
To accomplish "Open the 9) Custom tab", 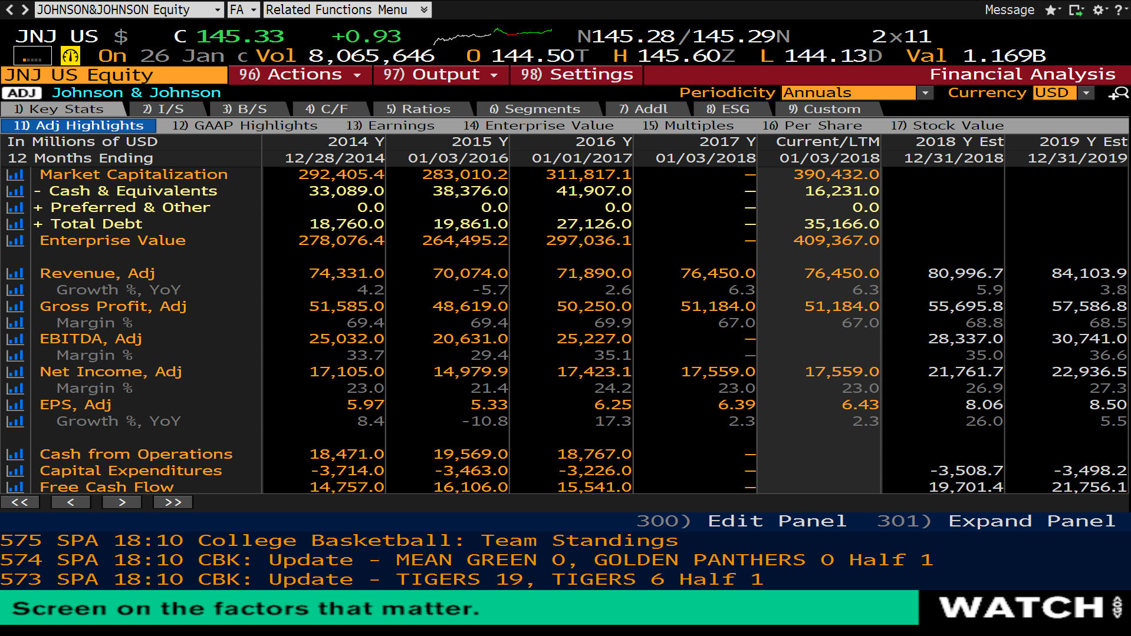I will 824,110.
